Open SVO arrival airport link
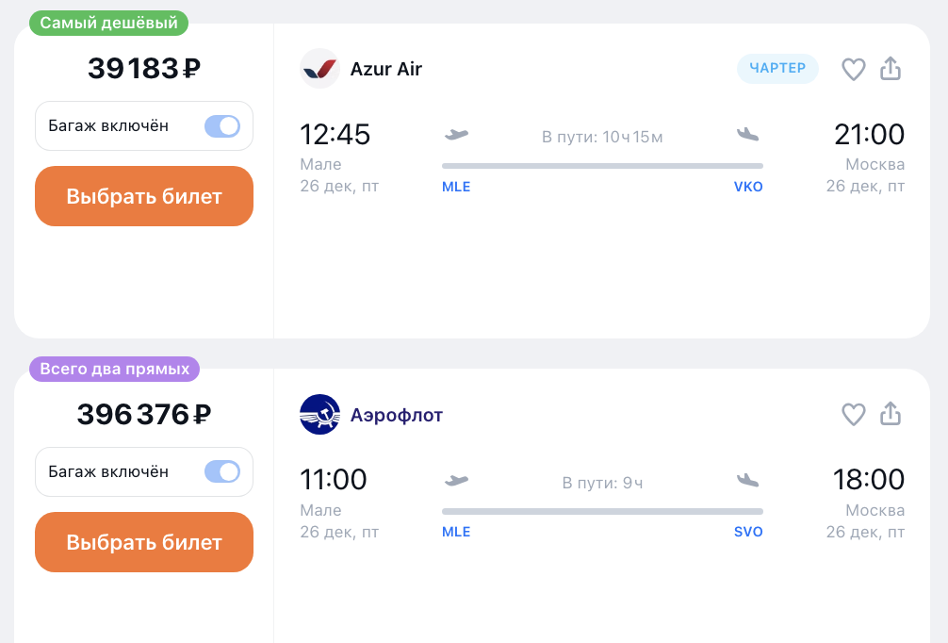The image size is (948, 643). (748, 533)
